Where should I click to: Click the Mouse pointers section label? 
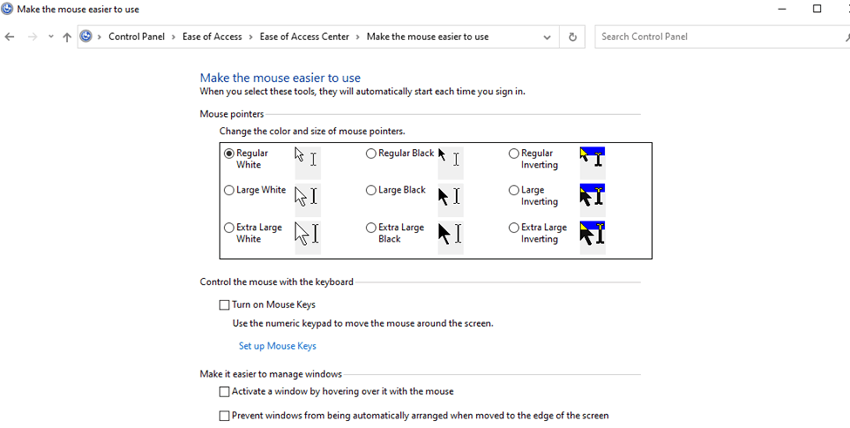click(232, 114)
